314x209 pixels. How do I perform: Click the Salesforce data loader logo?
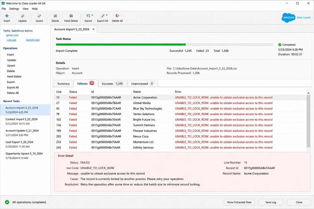(296, 18)
